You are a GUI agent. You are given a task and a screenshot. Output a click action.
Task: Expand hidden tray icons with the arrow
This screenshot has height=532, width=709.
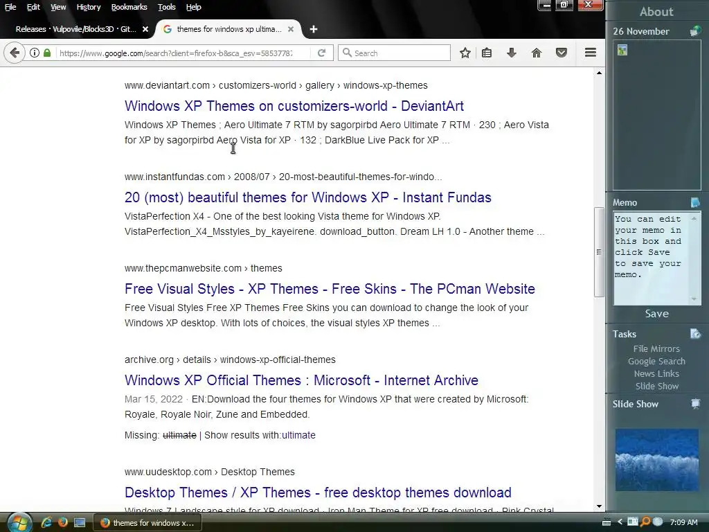coord(620,522)
